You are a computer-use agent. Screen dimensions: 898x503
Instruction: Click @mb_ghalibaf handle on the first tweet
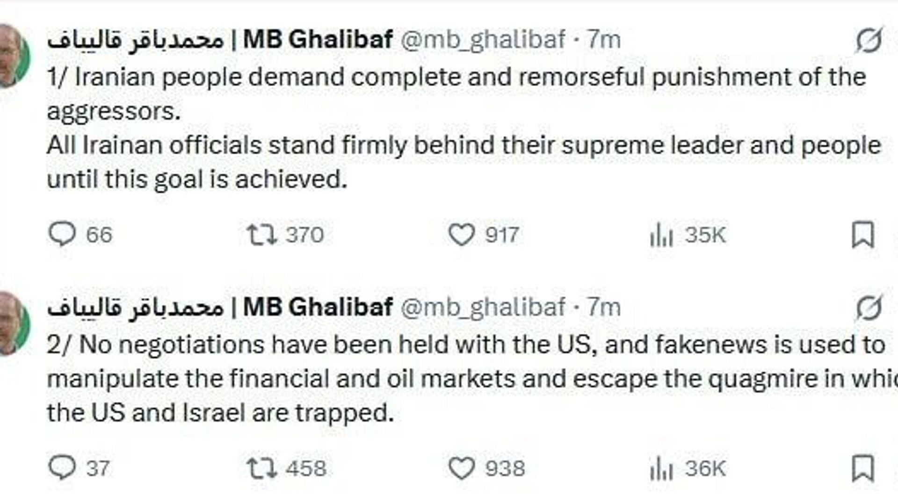click(483, 40)
